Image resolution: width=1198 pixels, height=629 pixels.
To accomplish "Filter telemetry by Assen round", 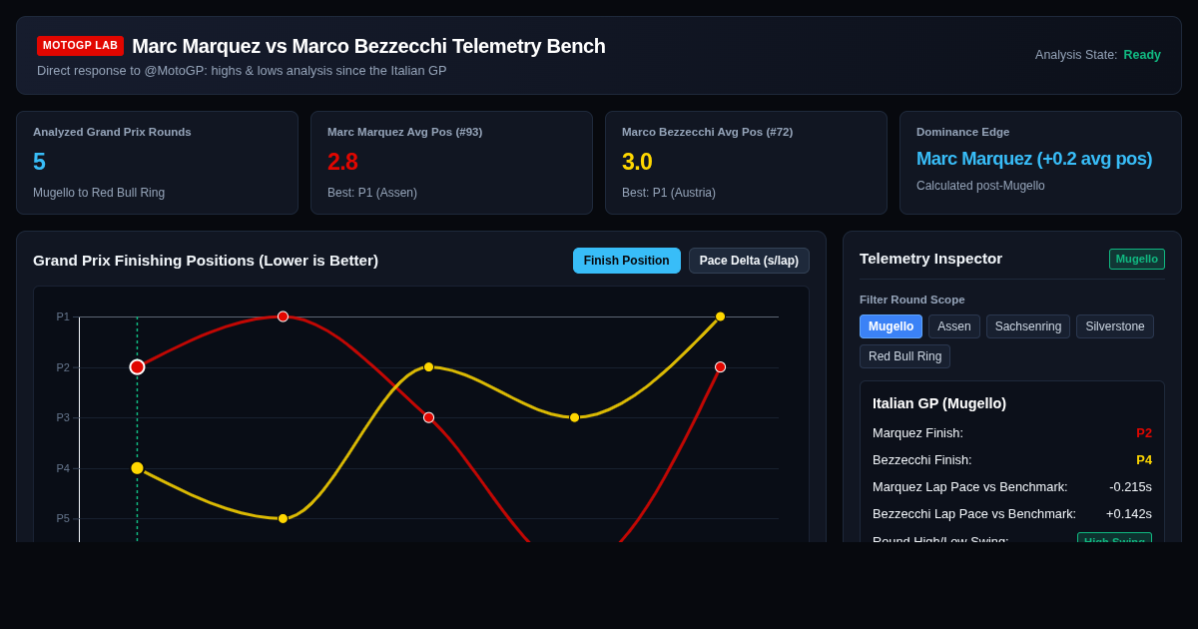I will [954, 326].
